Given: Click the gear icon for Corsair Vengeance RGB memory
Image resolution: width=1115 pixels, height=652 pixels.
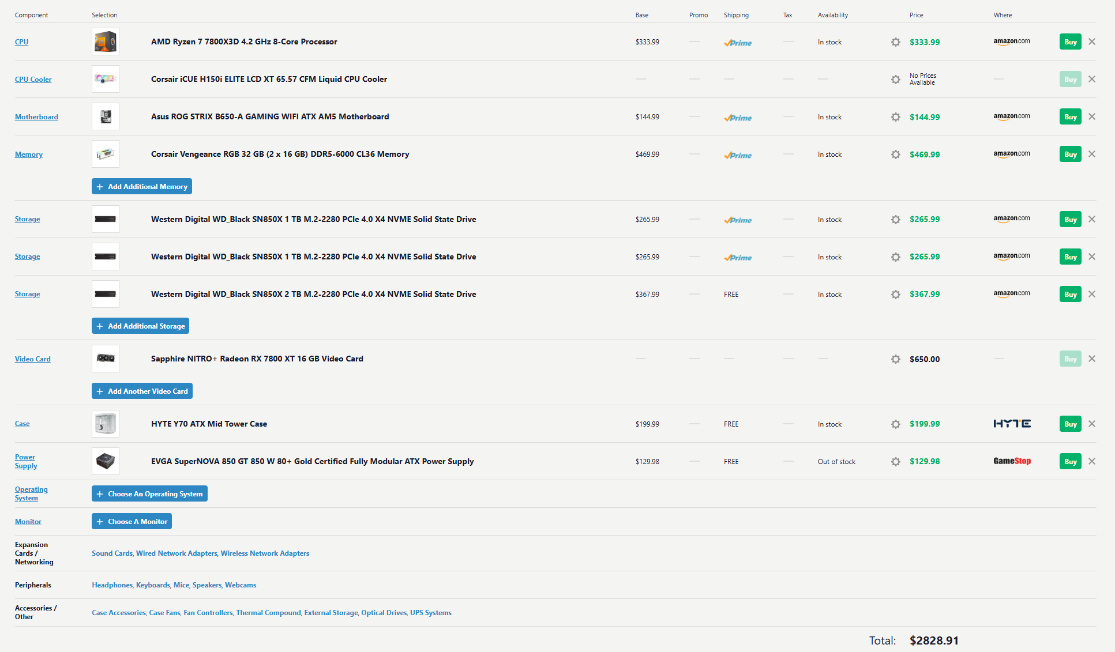Looking at the screenshot, I should [895, 154].
